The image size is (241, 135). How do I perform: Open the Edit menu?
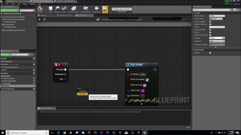pos(7,4)
